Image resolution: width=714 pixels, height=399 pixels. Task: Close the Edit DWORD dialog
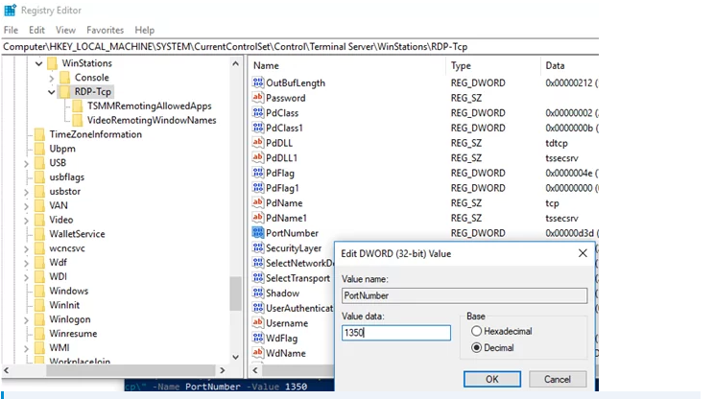tap(583, 253)
